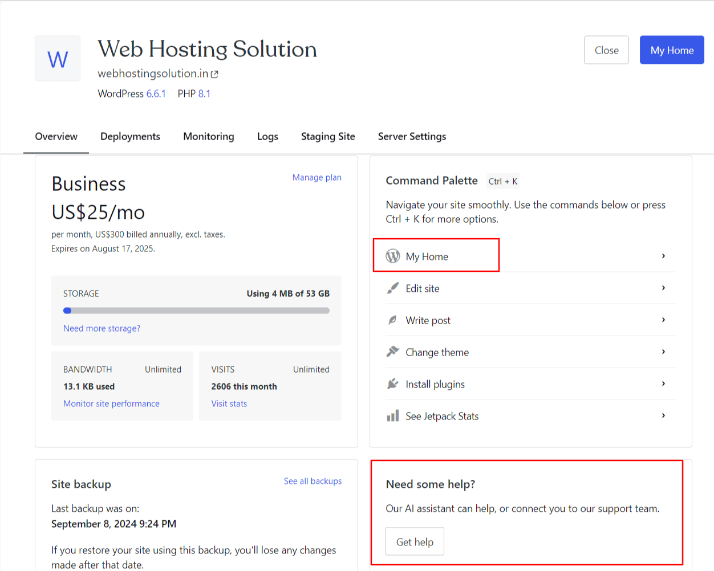Click the storage usage progress bar
Screen dimensions: 714x571
196,310
